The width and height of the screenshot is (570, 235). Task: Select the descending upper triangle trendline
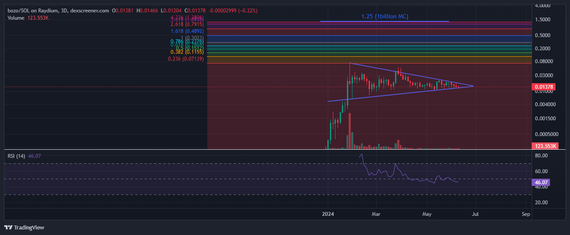pos(411,74)
